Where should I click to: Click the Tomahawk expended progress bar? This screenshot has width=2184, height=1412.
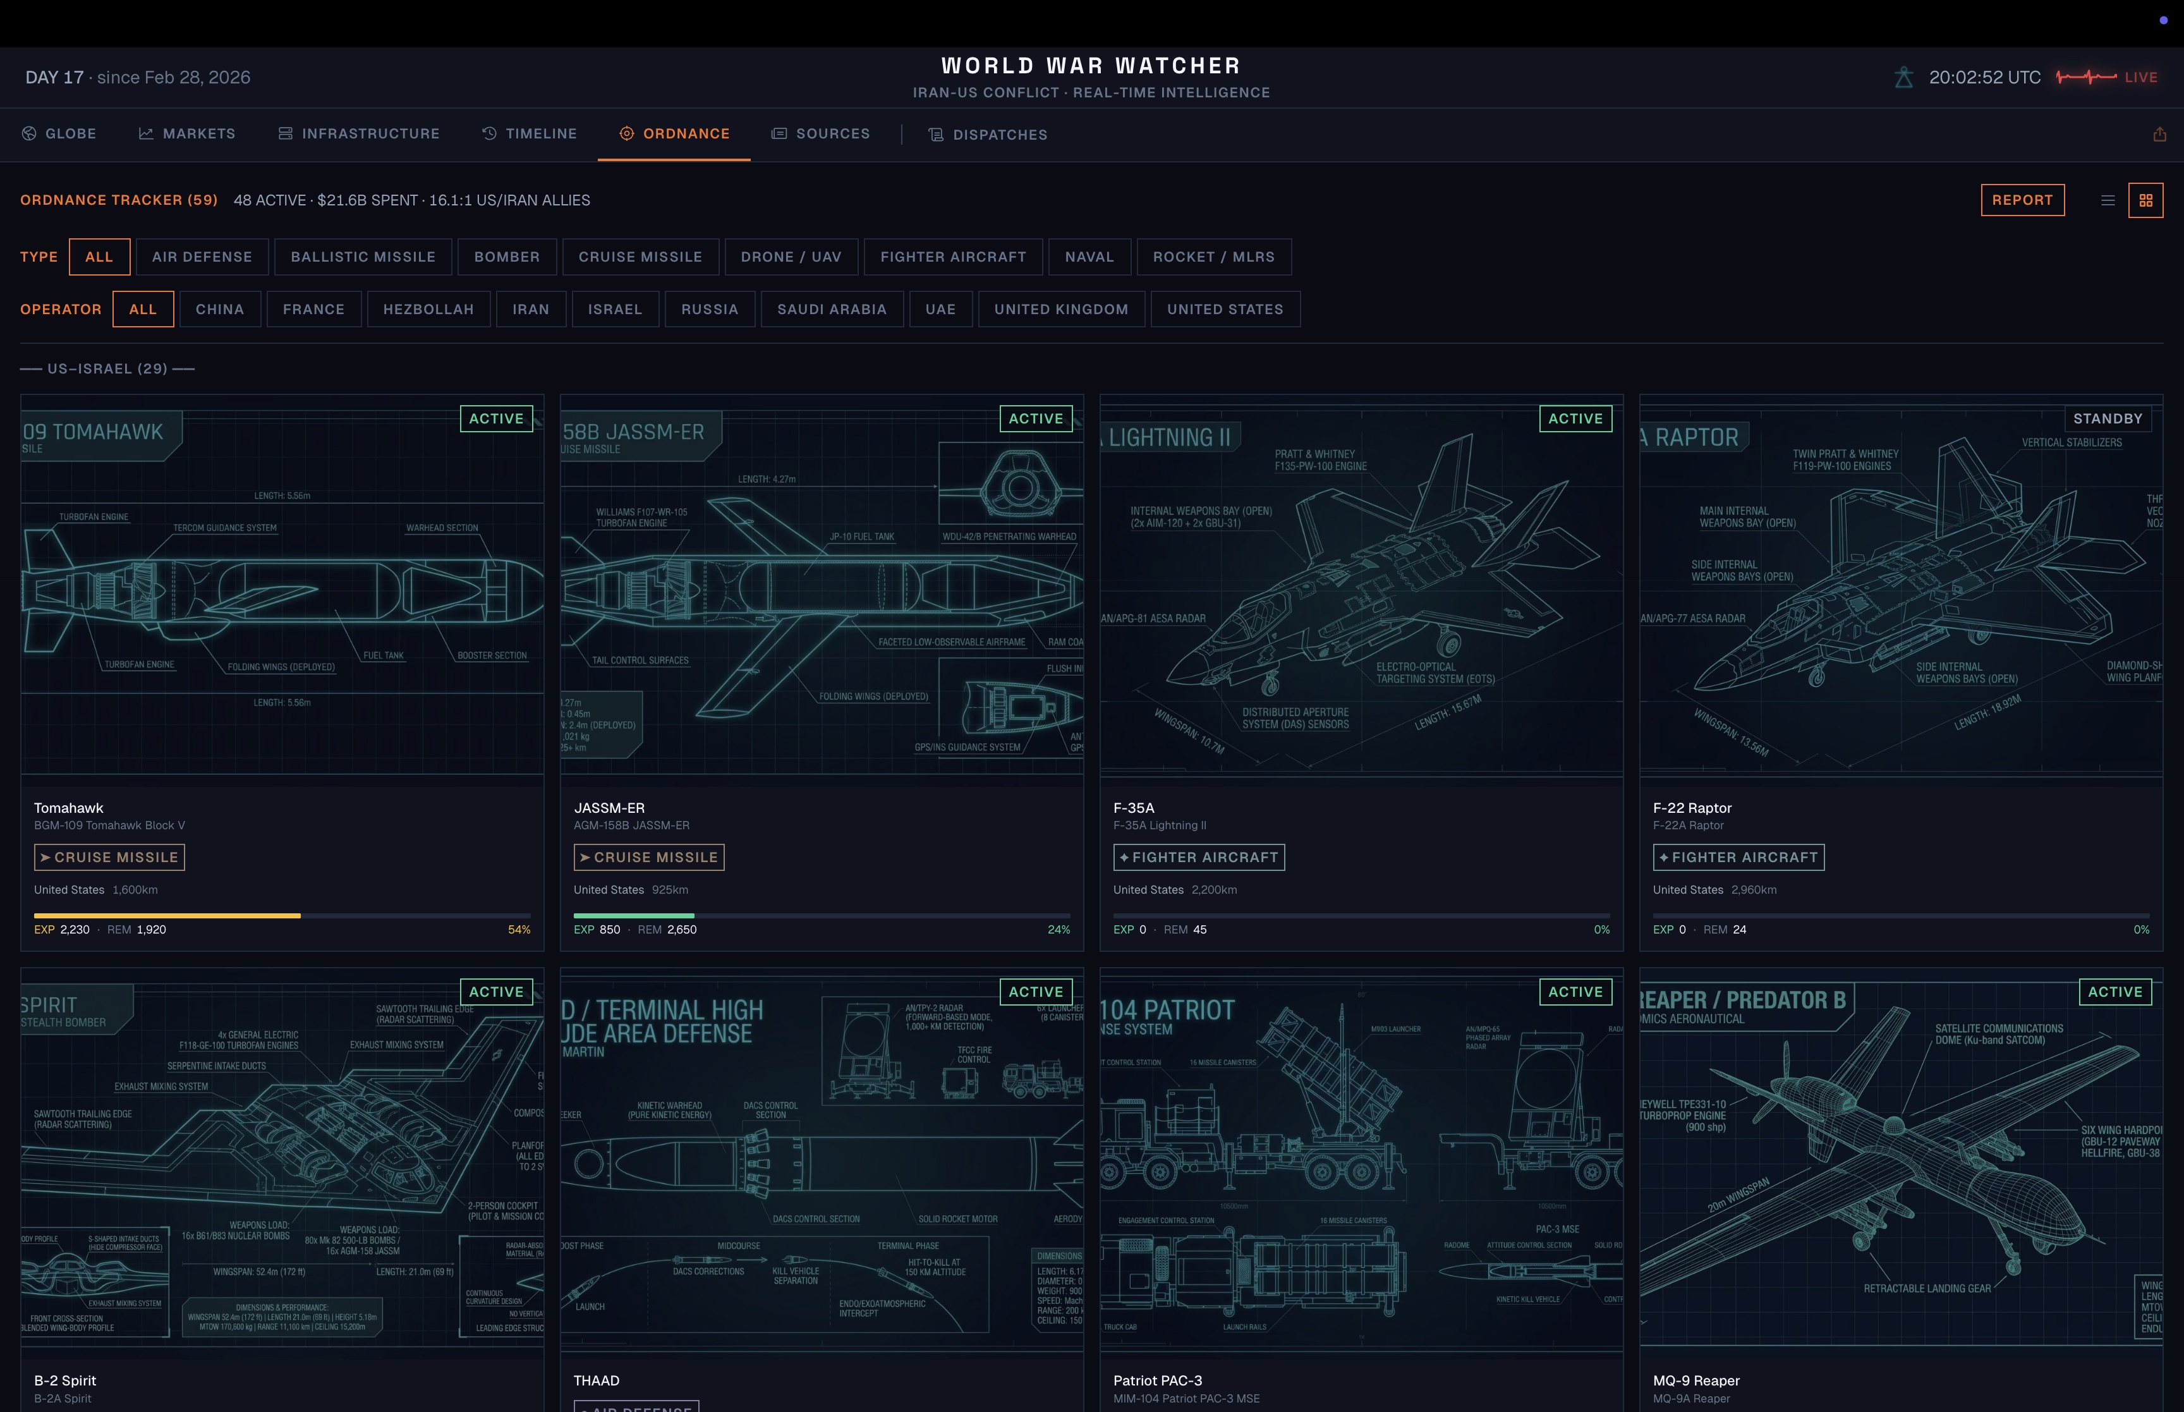pos(167,915)
